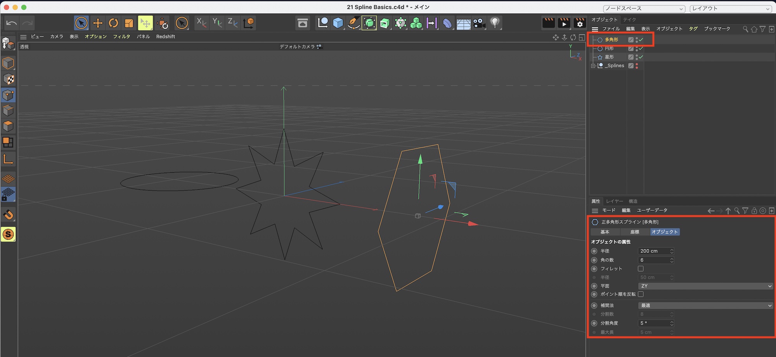Open the ノードスペース dropdown at top
Screen dimensions: 776x357
pos(644,9)
